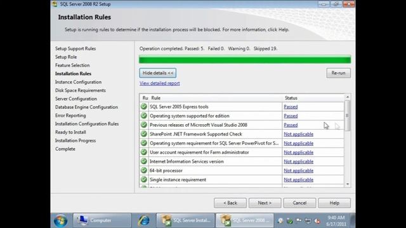
Task: Click the first system tray icon
Action: [x=280, y=221]
